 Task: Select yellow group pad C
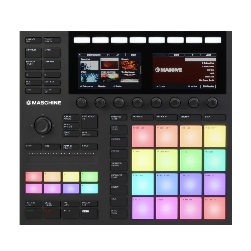pos(71,177)
